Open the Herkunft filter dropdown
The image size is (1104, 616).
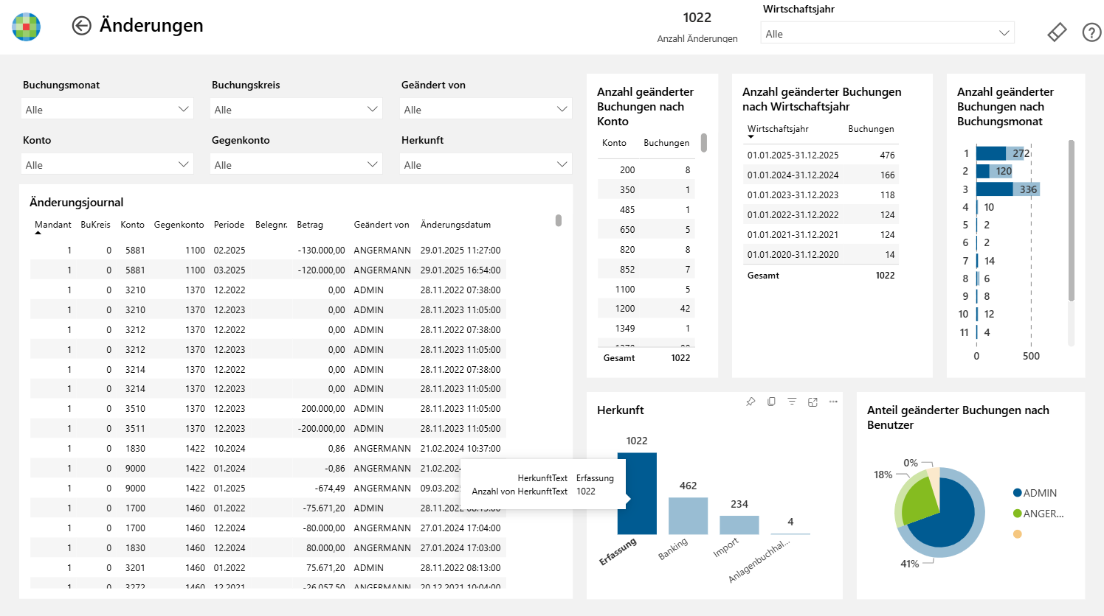coord(486,164)
